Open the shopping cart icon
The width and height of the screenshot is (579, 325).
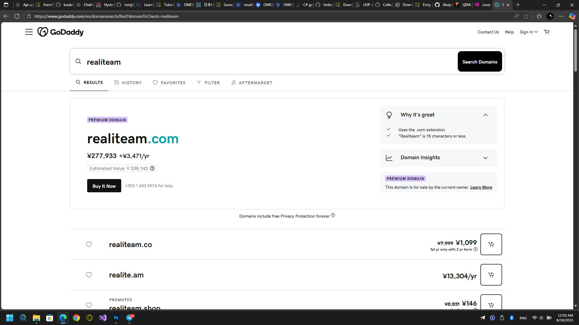tap(546, 32)
